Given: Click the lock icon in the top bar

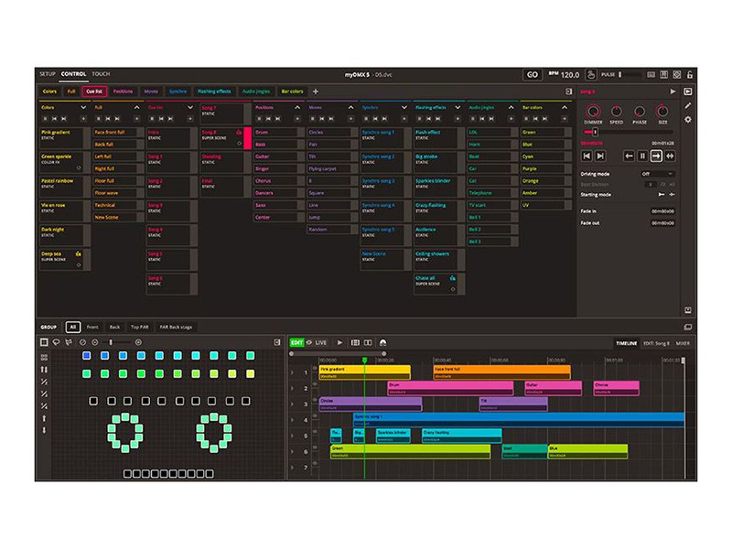Looking at the screenshot, I should 691,75.
